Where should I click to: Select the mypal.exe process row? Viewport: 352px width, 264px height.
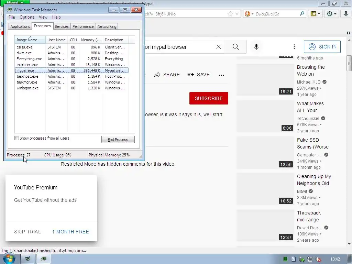click(x=71, y=70)
